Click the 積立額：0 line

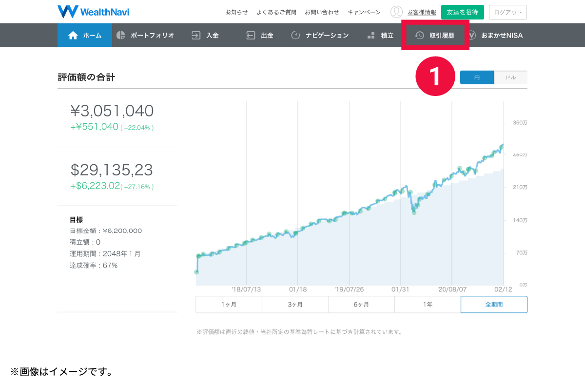pyautogui.click(x=85, y=242)
